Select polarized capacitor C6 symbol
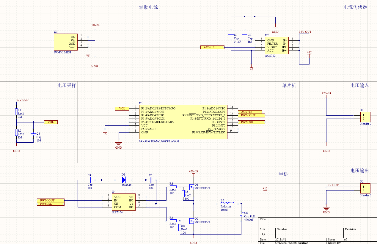The image size is (377, 244). click(241, 215)
